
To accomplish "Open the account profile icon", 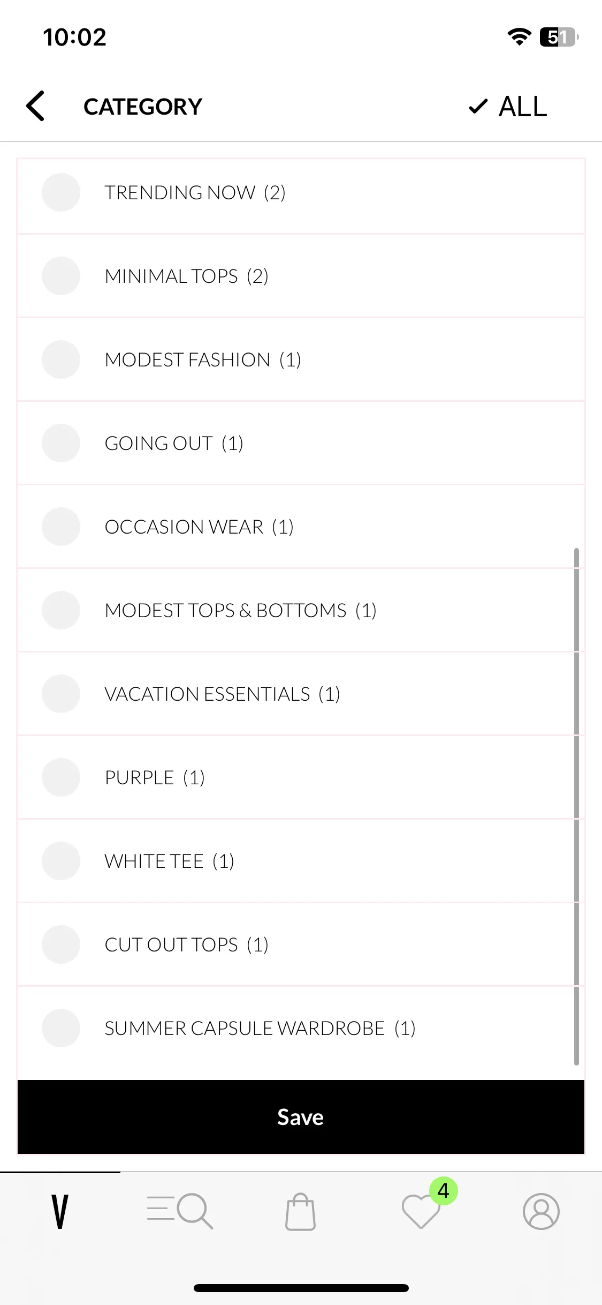I will pos(541,1211).
